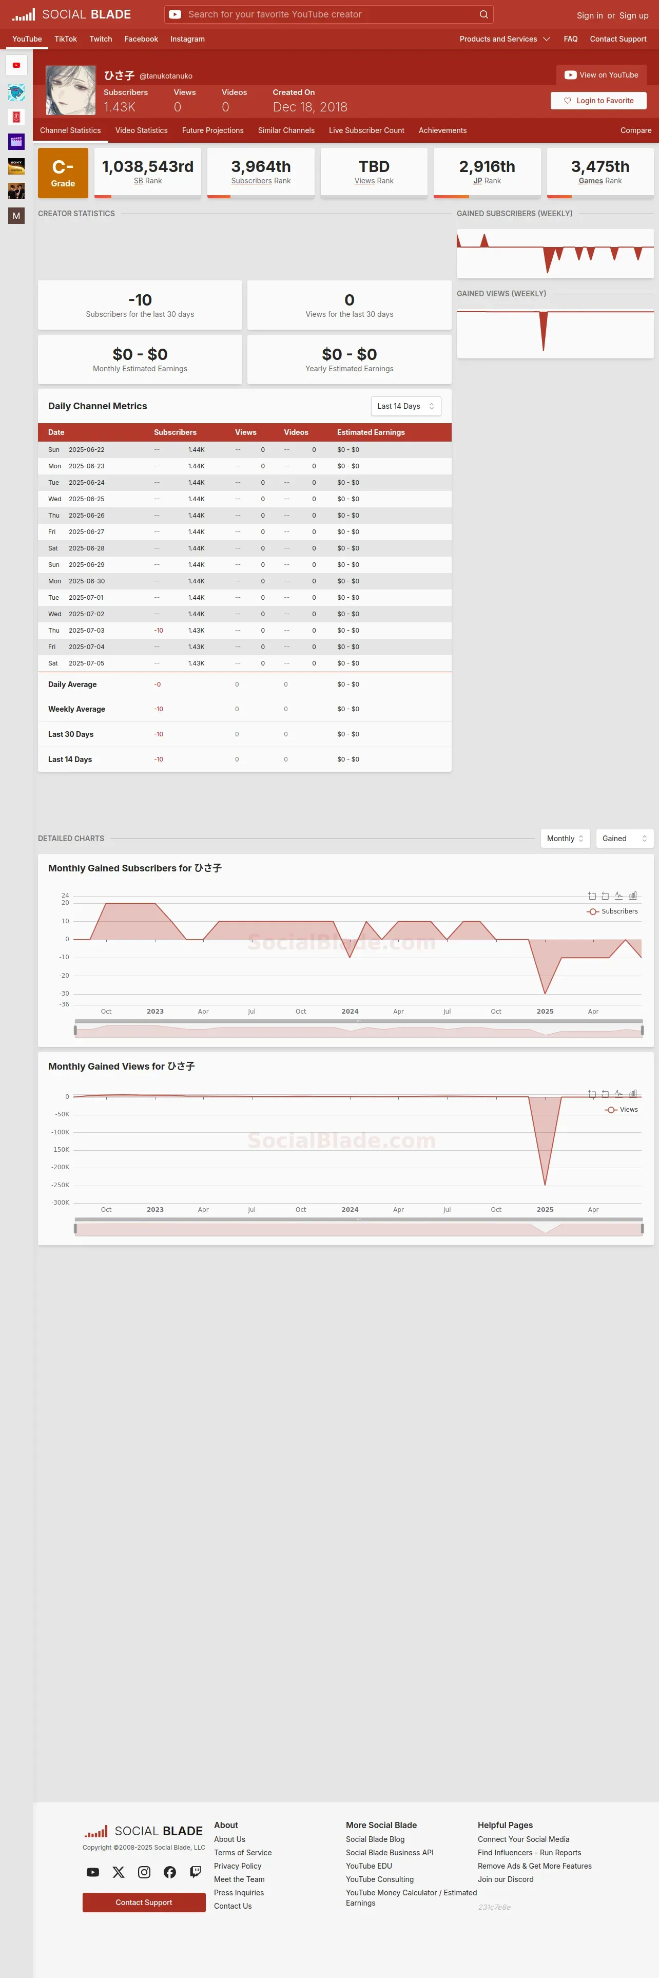
Task: Open brown M avatar in sidebar
Action: [16, 216]
